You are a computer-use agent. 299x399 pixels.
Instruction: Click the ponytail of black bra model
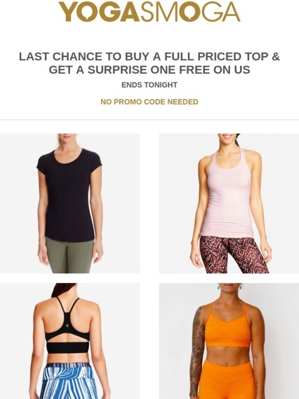(62, 290)
